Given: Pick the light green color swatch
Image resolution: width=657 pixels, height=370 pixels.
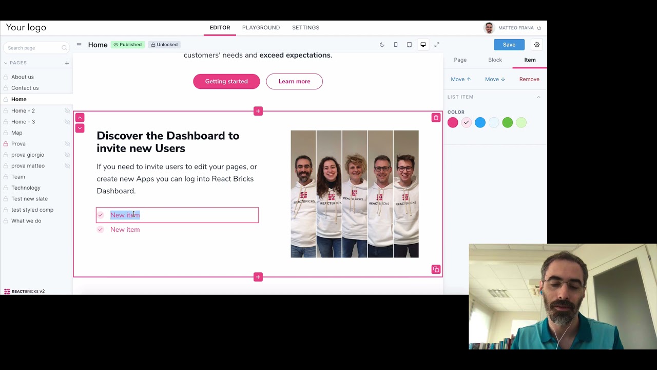Looking at the screenshot, I should [x=521, y=122].
